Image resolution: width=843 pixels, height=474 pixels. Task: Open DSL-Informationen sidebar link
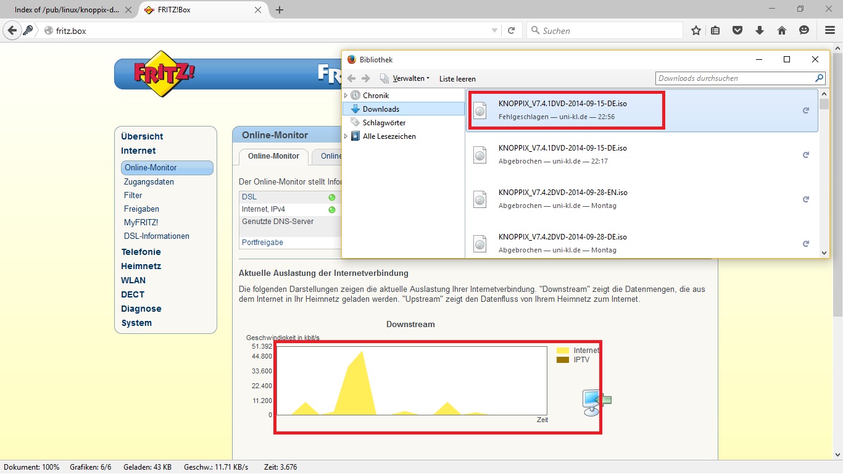156,236
